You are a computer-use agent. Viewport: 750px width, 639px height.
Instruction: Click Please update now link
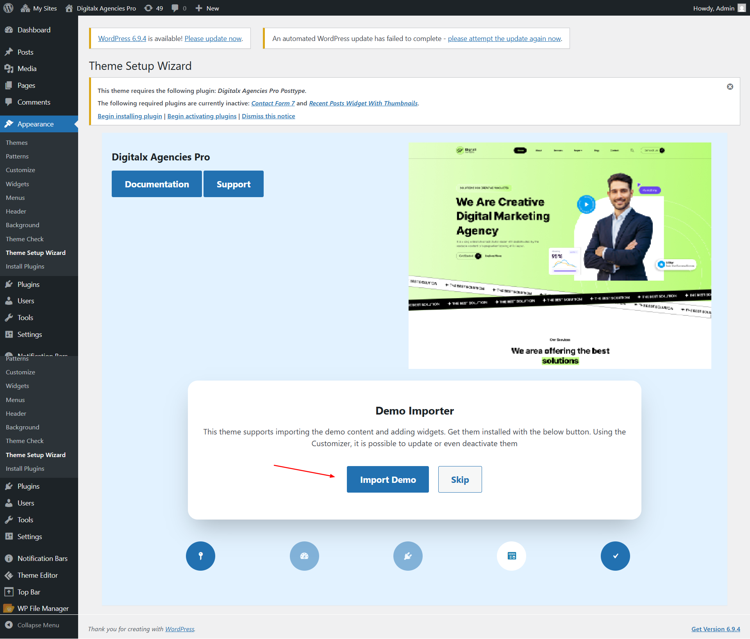213,39
